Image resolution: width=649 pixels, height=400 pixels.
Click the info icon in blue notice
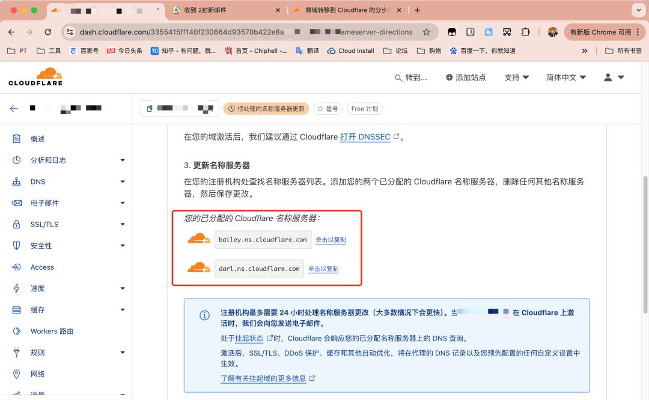click(x=204, y=315)
